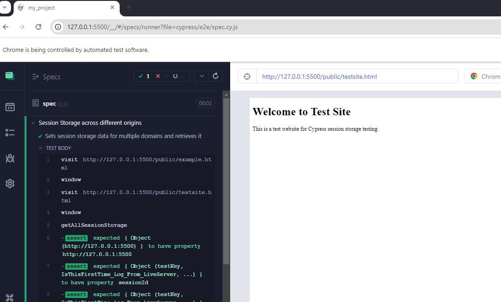The image size is (501, 302).
Task: Click the spec file document icon
Action: (x=36, y=103)
